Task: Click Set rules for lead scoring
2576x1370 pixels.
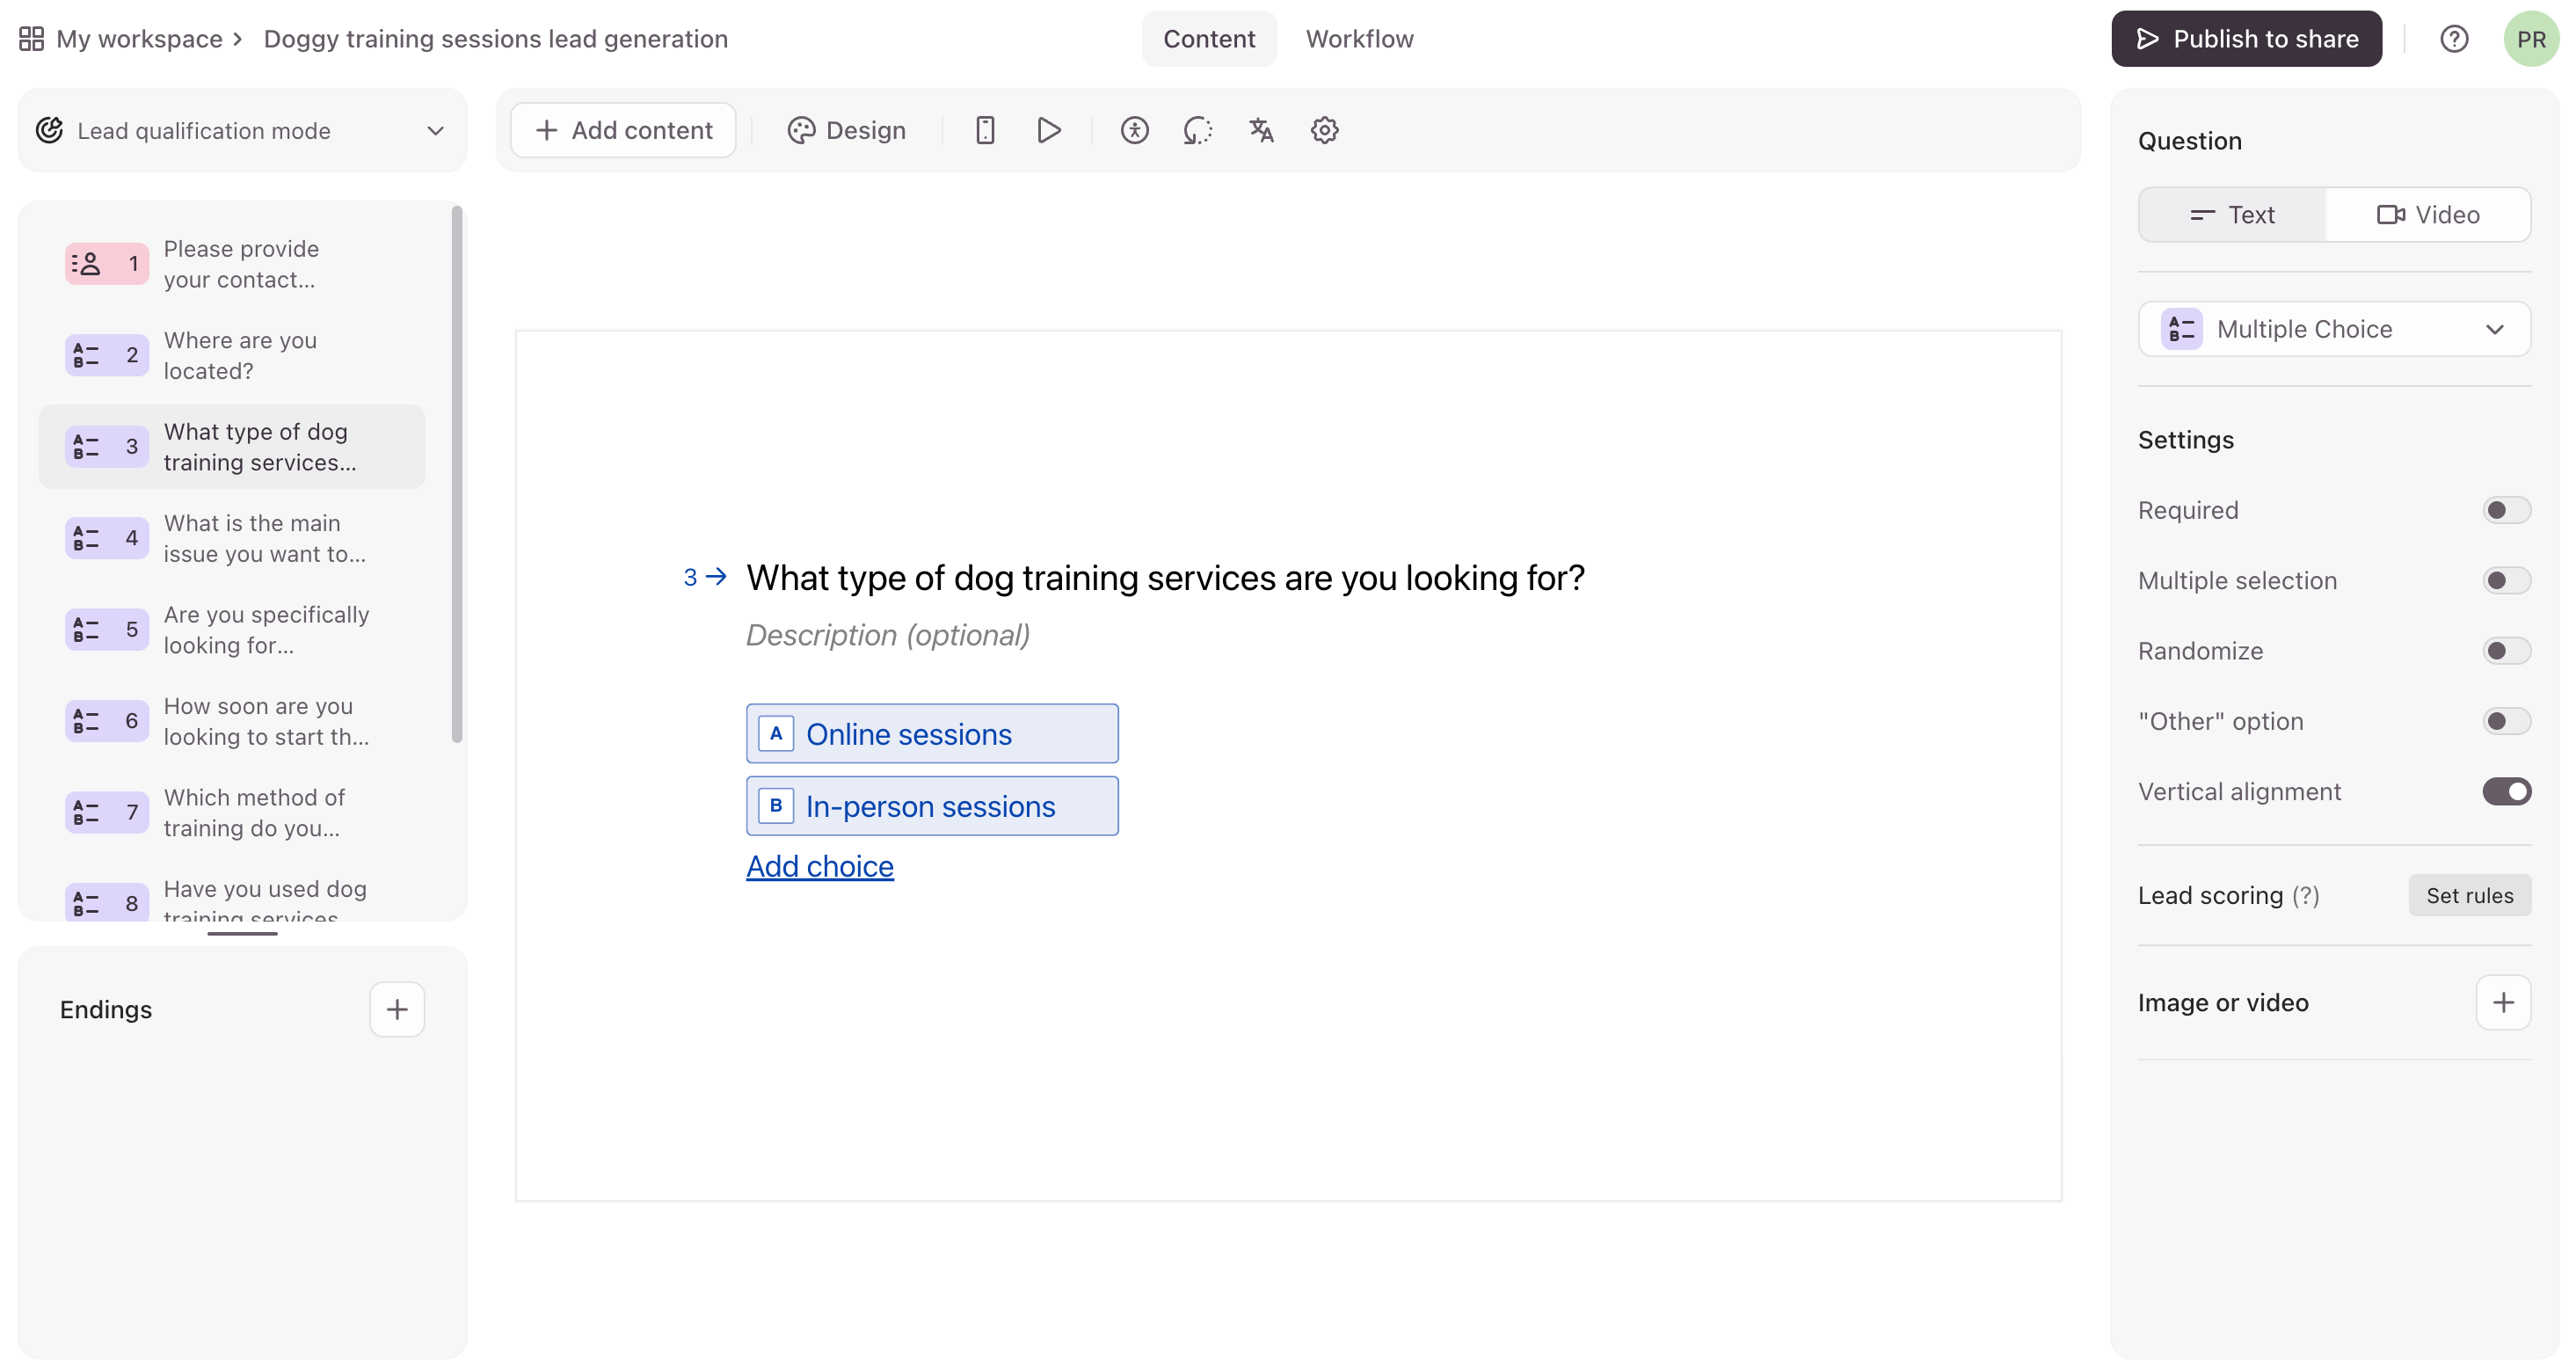Action: 2469,895
